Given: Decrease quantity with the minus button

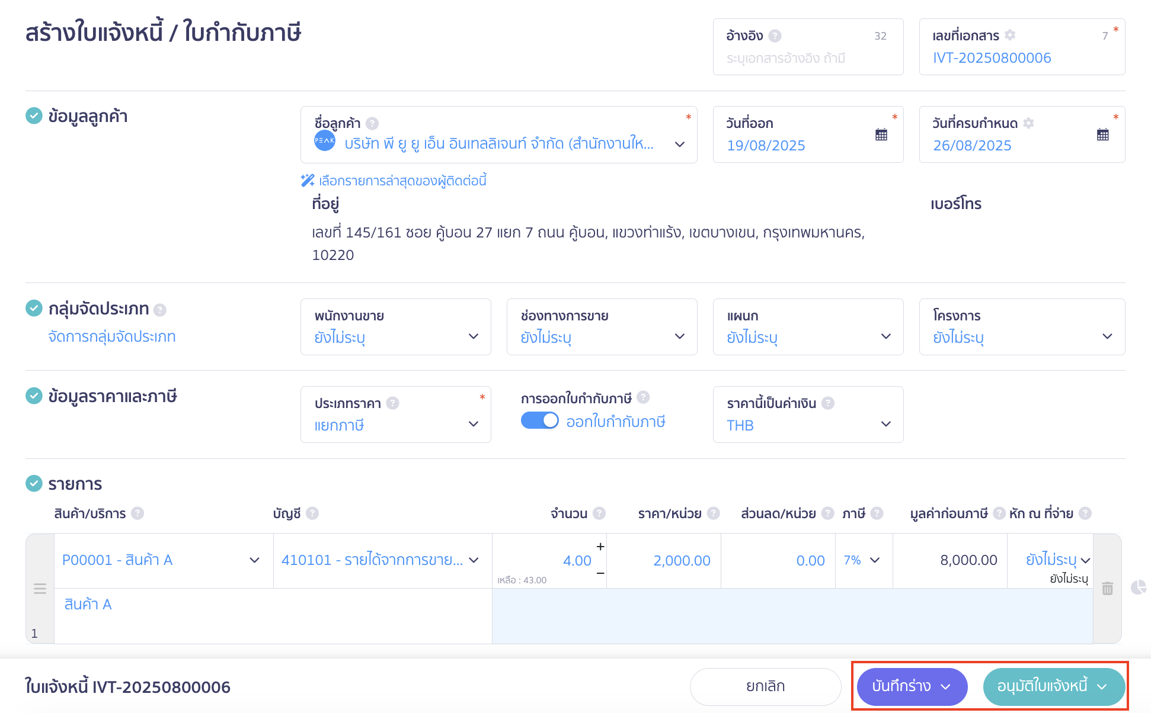Looking at the screenshot, I should pyautogui.click(x=600, y=573).
